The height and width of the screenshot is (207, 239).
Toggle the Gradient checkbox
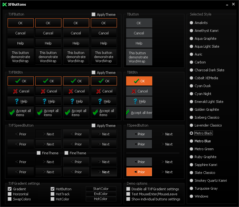click(x=10, y=189)
